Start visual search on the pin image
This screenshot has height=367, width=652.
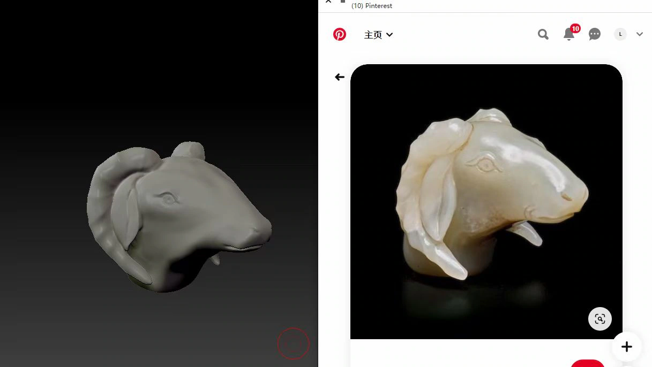(600, 319)
